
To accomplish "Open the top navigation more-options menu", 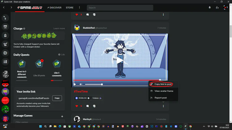I will coord(79,7).
